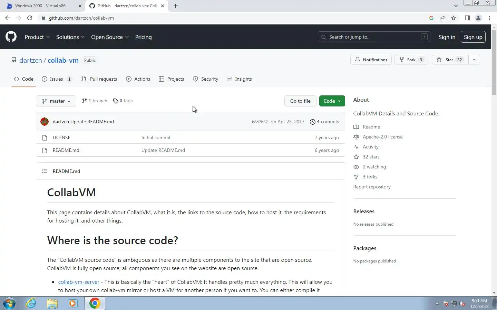
Task: Click the file icon next to README.md row
Action: (45, 150)
